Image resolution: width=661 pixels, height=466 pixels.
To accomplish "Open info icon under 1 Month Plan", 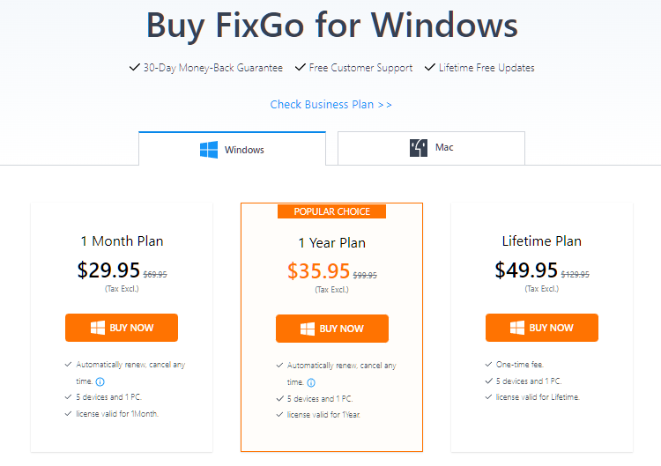I will tap(100, 381).
